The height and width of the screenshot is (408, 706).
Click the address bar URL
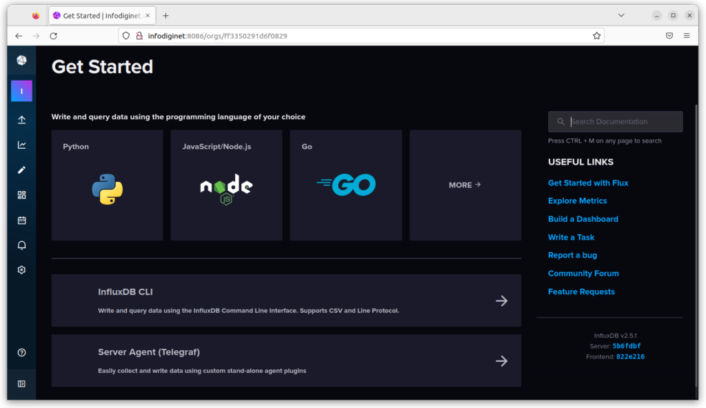tap(217, 36)
